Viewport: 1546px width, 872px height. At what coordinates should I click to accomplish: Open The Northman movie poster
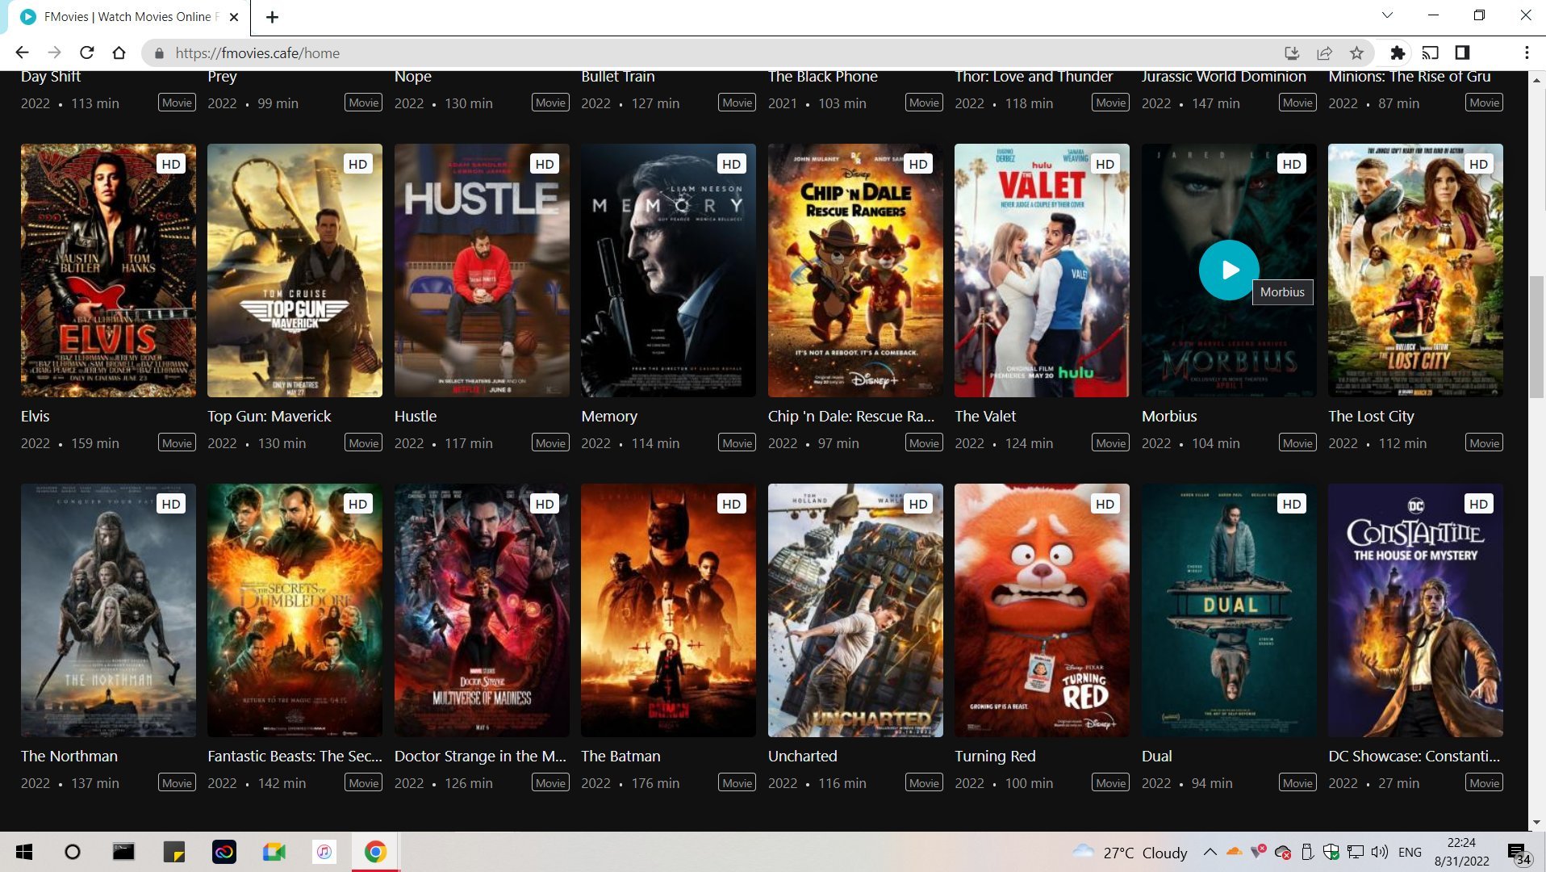(108, 610)
